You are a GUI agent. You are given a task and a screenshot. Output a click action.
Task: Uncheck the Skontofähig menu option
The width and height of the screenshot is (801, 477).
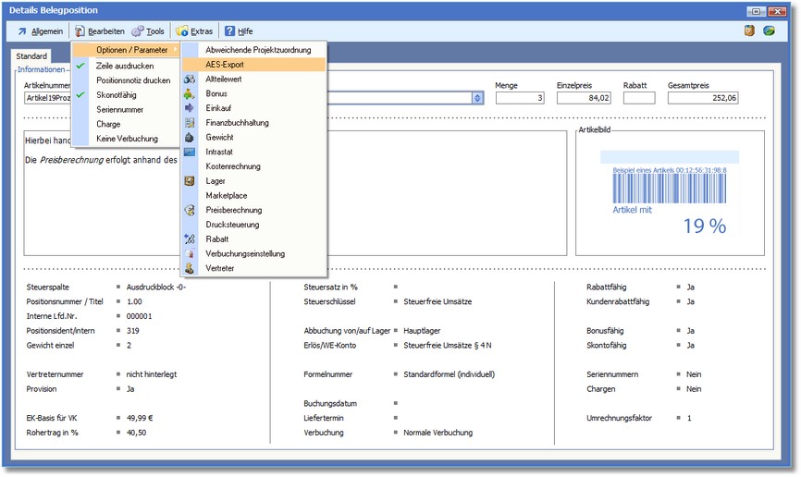pyautogui.click(x=118, y=95)
